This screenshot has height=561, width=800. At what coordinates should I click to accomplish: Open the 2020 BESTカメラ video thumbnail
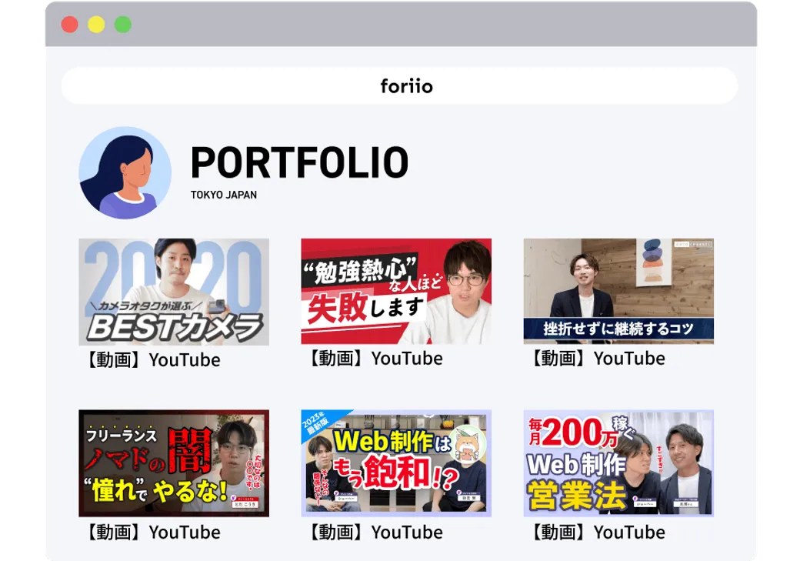[174, 292]
